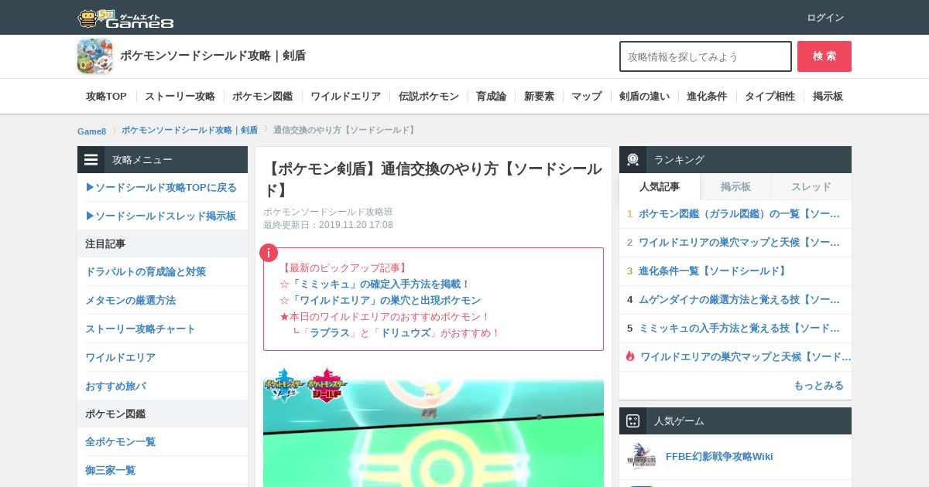
Task: Open the 伝説ポケモン nav item
Action: point(429,97)
